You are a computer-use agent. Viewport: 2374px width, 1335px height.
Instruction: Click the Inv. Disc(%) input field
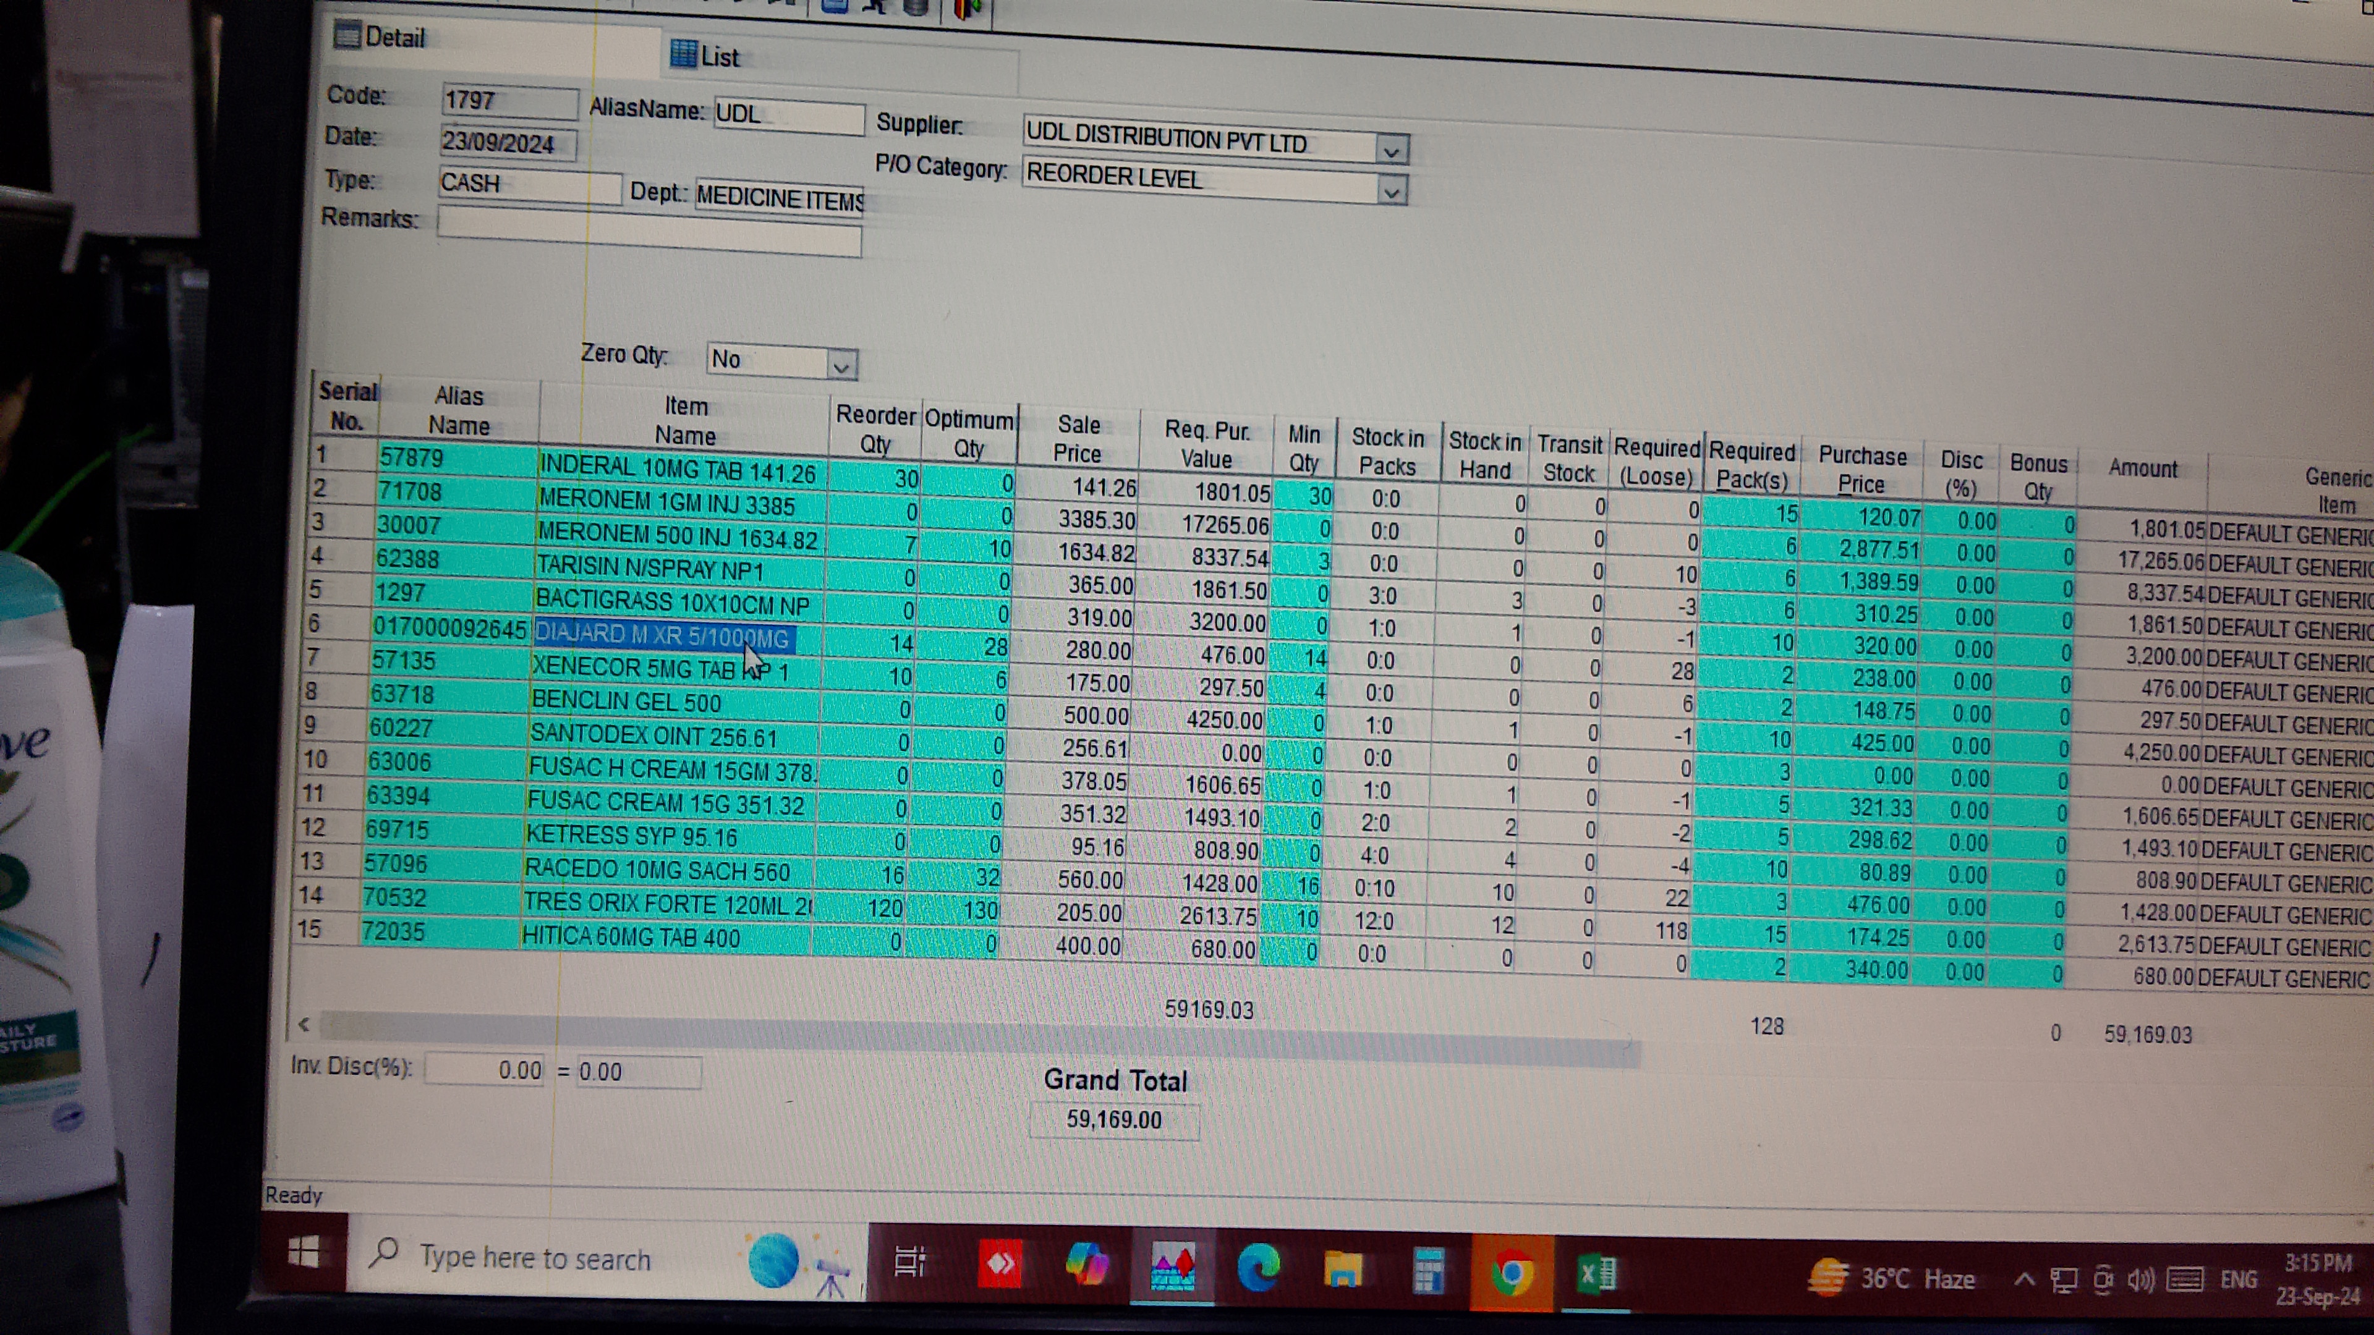pos(484,1070)
